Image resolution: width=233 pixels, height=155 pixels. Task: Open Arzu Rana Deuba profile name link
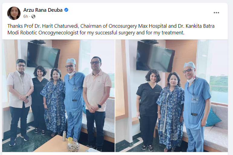pos(43,10)
